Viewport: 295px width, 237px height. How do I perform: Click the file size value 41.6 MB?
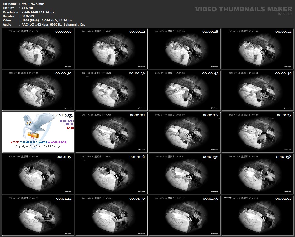(x=27, y=8)
